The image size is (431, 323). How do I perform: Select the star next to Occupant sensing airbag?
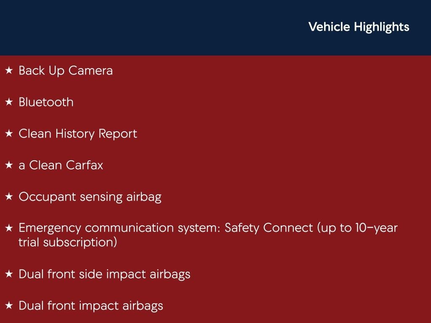click(9, 197)
